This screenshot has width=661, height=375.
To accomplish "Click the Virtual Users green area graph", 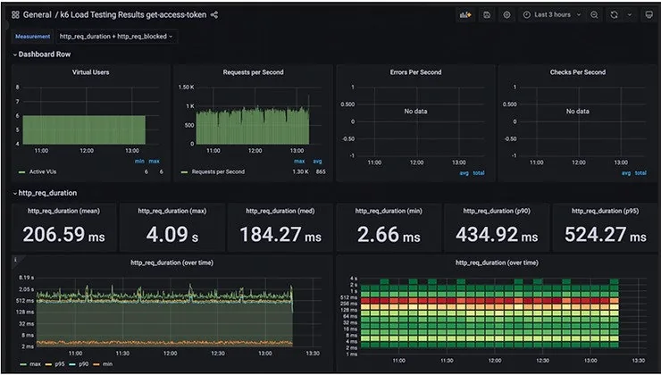I will [x=84, y=129].
